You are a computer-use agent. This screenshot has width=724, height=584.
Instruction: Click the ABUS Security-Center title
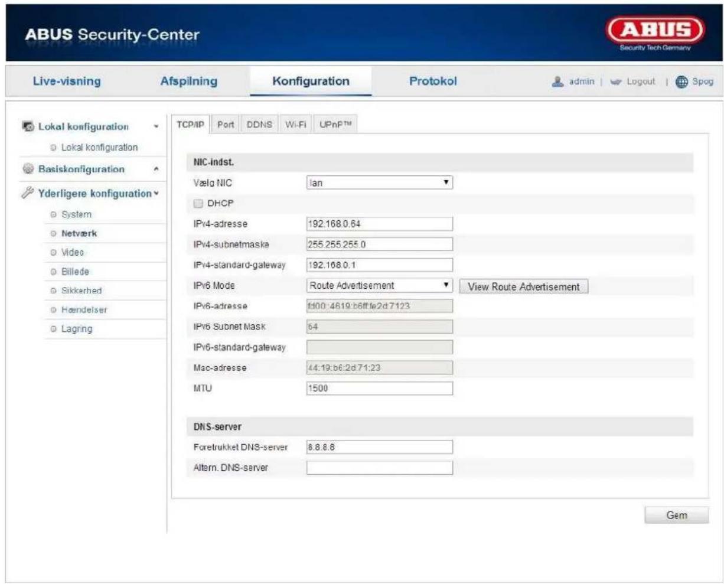point(112,34)
